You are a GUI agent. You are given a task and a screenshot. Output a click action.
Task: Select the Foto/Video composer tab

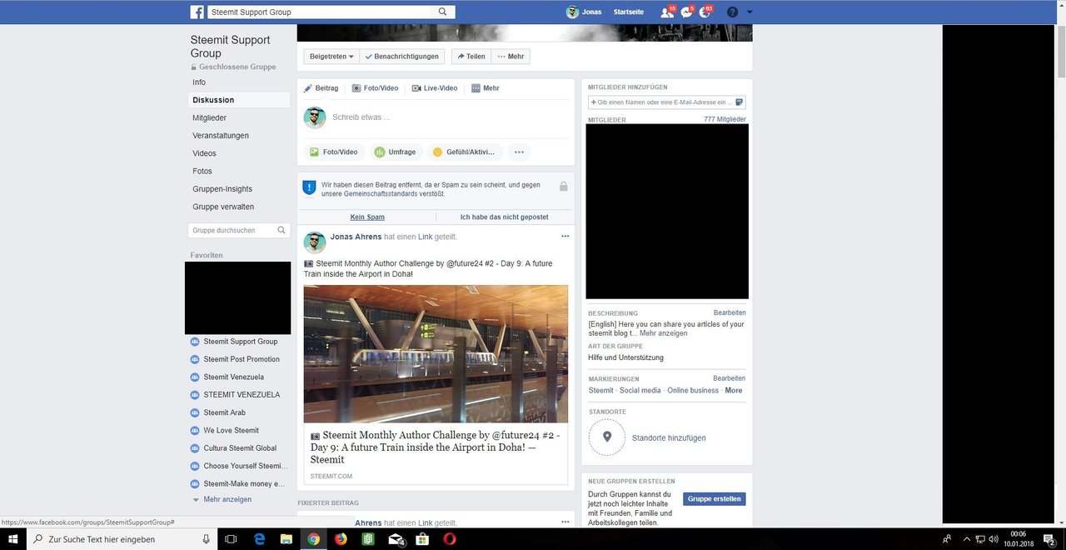pos(375,88)
